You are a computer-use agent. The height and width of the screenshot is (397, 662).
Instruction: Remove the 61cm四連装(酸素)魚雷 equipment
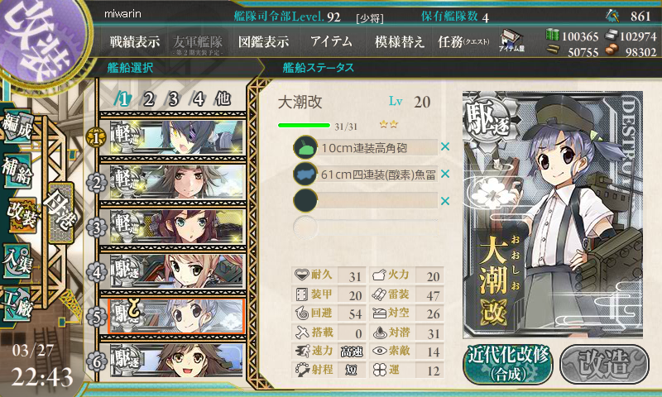pos(445,174)
